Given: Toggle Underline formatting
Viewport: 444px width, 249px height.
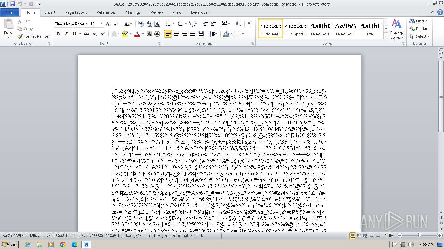Looking at the screenshot, I should click(74, 34).
